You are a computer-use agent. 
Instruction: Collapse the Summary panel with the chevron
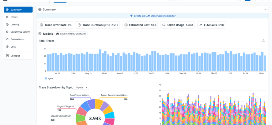[x=265, y=9]
